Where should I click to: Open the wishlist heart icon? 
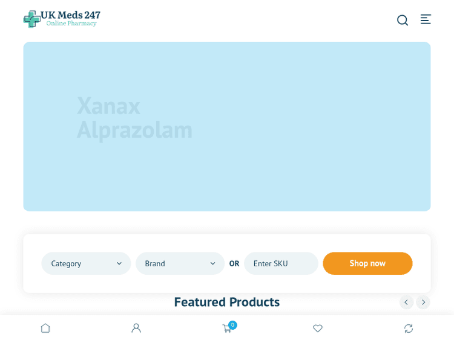tap(318, 328)
